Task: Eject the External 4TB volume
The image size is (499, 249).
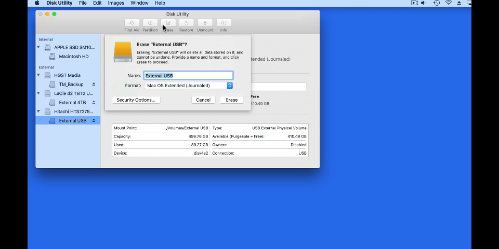Action: tap(94, 102)
